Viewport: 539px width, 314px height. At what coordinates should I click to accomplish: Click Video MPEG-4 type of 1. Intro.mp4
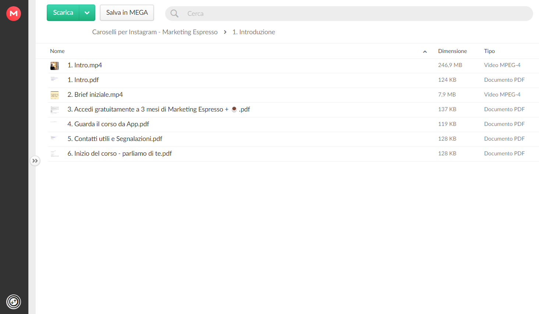[502, 65]
